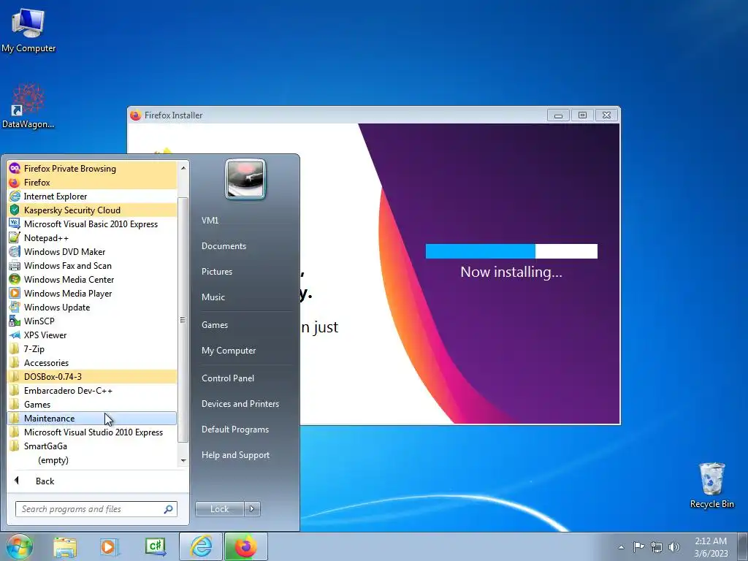Launch WinSCP
The image size is (748, 561).
pyautogui.click(x=92, y=321)
